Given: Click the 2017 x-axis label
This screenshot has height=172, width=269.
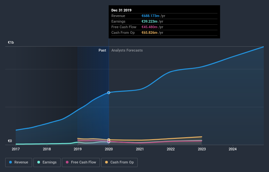Looking at the screenshot, I should coord(16,149).
